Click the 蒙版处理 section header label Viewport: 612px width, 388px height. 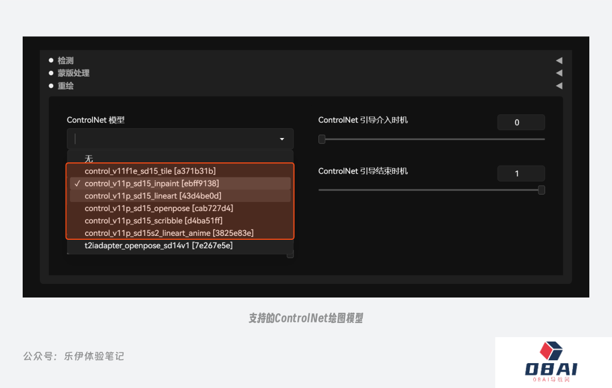(73, 73)
